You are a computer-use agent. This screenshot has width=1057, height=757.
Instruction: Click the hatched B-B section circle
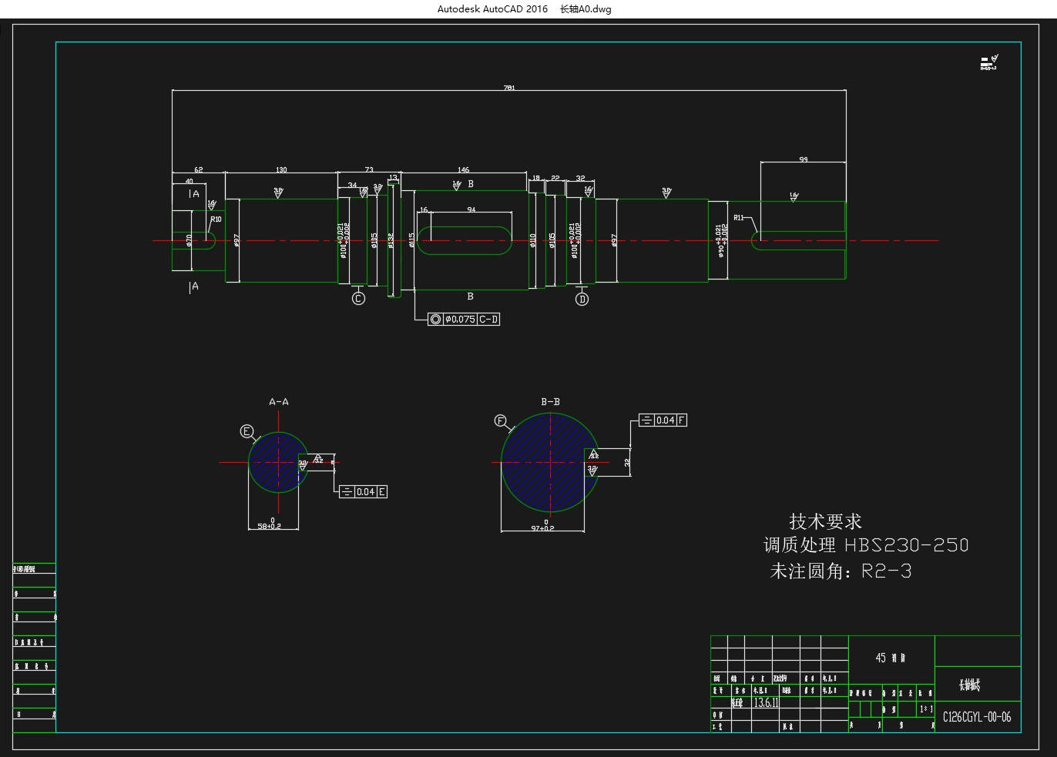pyautogui.click(x=550, y=462)
